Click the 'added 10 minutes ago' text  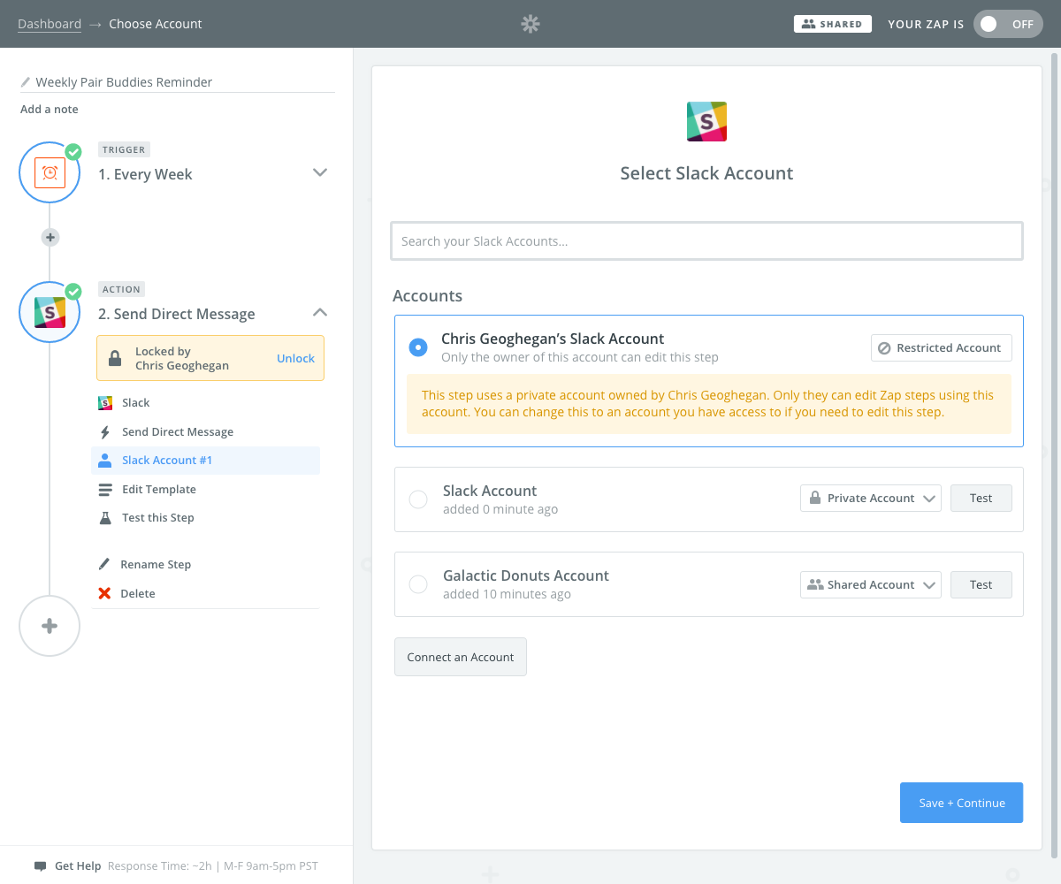point(507,595)
